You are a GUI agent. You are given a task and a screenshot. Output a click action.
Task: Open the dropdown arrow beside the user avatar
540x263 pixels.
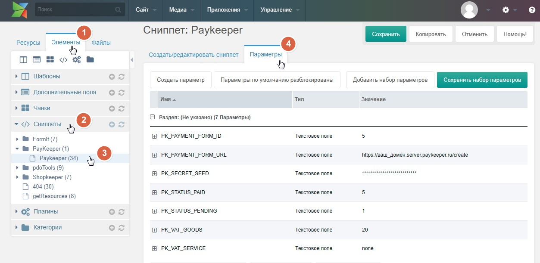(x=488, y=10)
